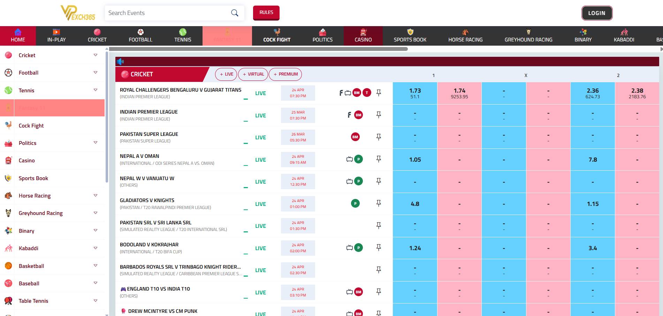The height and width of the screenshot is (316, 663).
Task: Expand the Greyhound Racing sidebar section
Action: [x=96, y=213]
